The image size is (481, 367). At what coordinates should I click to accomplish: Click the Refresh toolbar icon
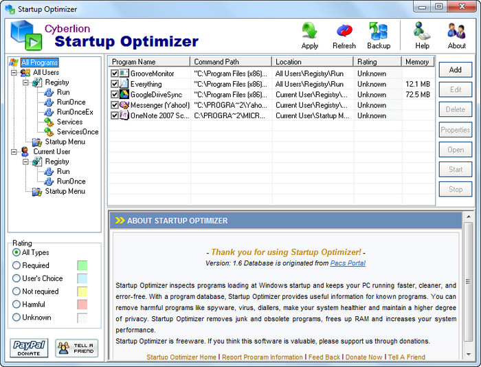pos(344,31)
